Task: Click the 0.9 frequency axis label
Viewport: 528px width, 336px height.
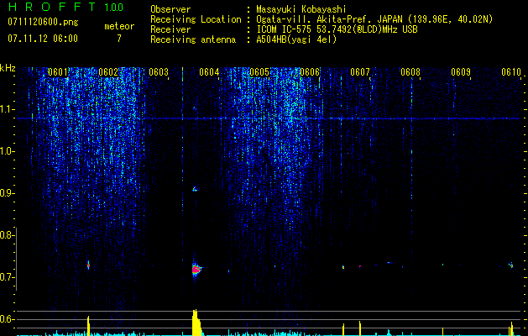Action: (x=7, y=193)
